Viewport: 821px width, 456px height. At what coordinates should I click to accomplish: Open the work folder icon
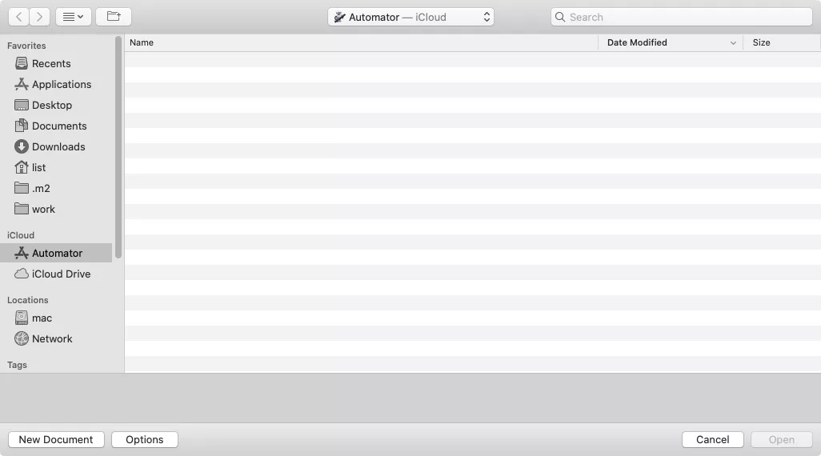(x=22, y=209)
